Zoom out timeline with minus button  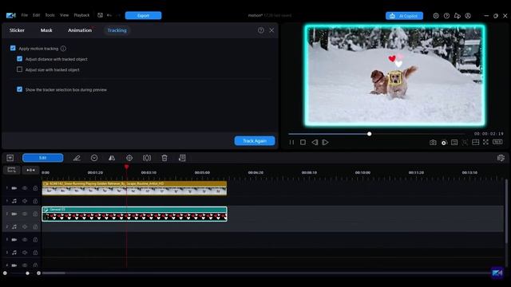point(5,273)
